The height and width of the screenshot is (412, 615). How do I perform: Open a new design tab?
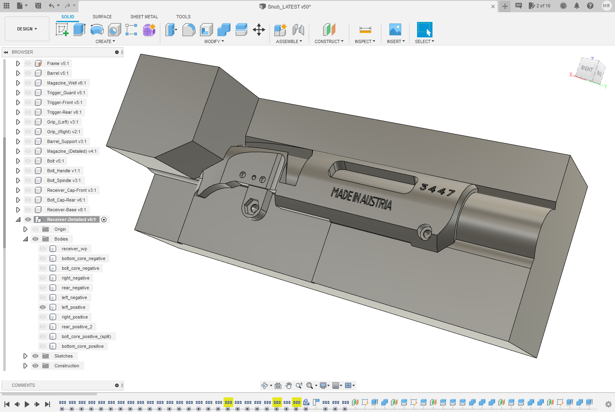point(505,6)
